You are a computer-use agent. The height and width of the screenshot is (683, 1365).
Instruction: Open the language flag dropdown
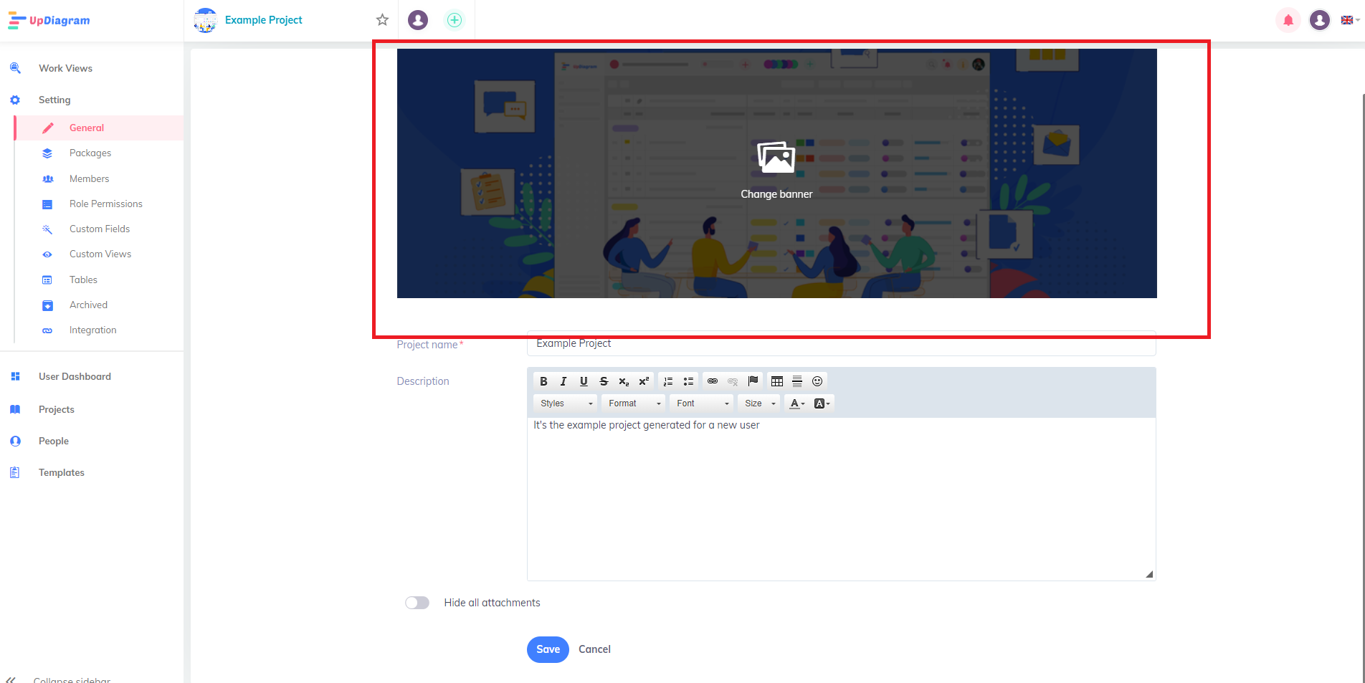pos(1351,20)
